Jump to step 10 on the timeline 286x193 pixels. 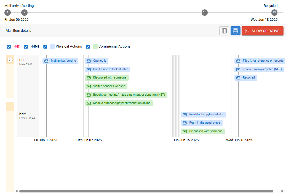[x=204, y=12]
